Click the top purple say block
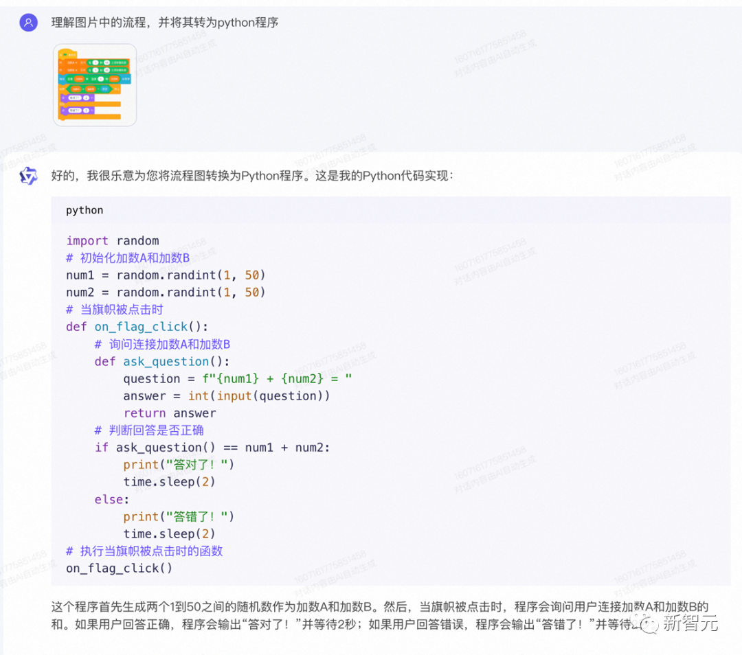This screenshot has width=742, height=655. point(78,97)
